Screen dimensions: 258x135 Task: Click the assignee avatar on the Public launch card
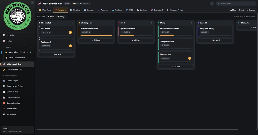tap(70, 46)
